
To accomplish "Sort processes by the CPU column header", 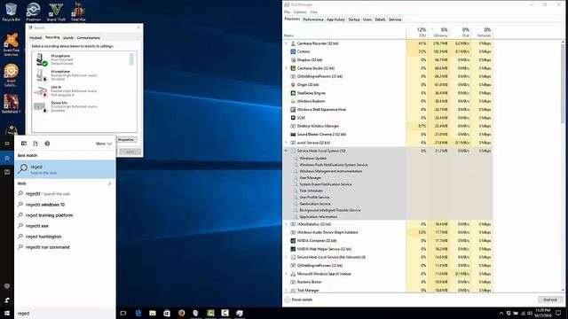I will pos(417,32).
